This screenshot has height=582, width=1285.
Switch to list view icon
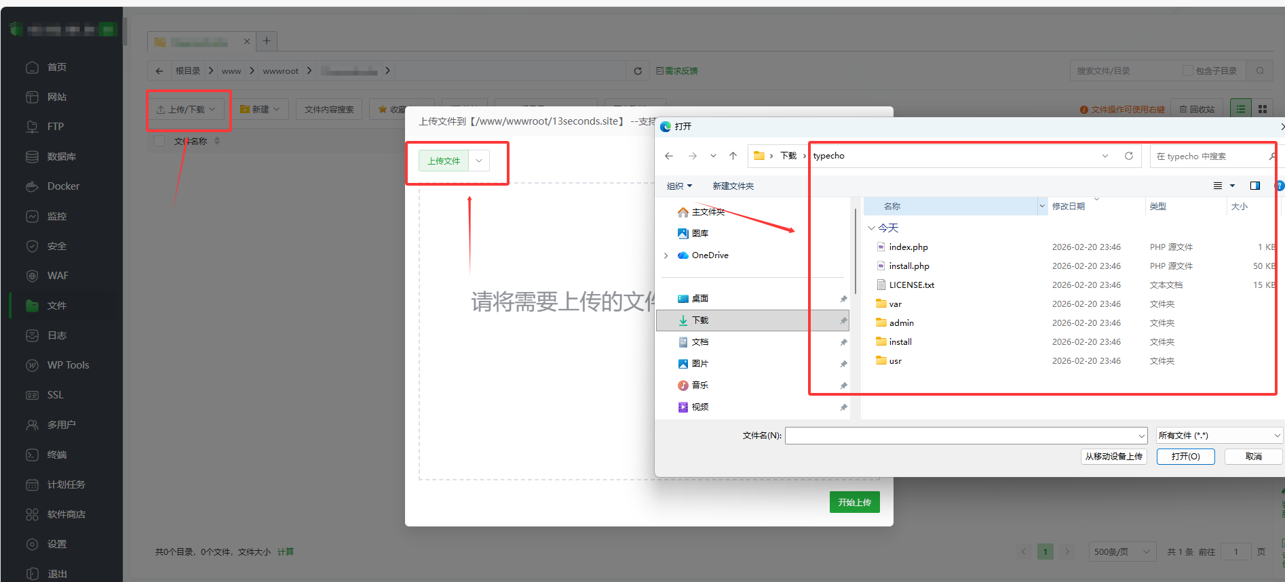pos(1241,109)
